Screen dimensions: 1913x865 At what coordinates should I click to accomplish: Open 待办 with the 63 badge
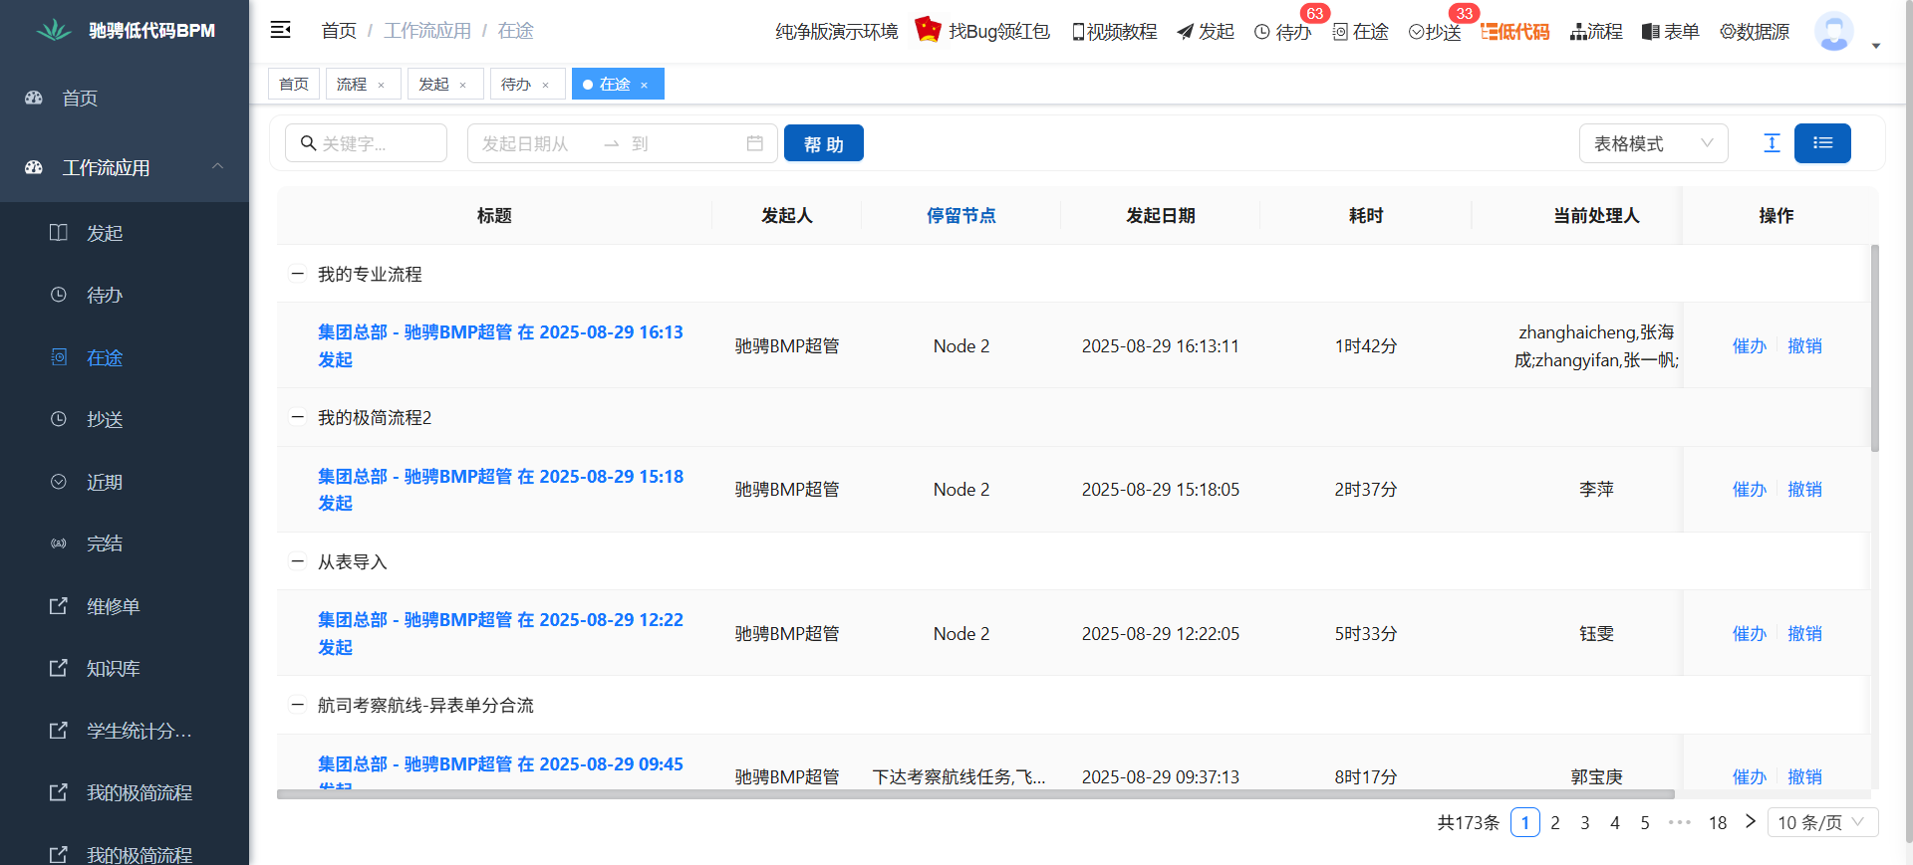point(1282,32)
